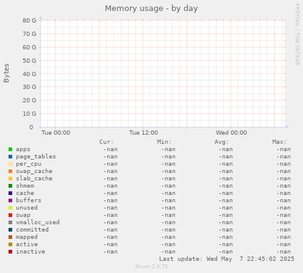Click the 'shmem' legend label

pos(25,186)
